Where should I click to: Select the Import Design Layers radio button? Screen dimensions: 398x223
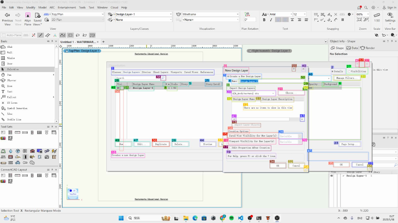228,88
